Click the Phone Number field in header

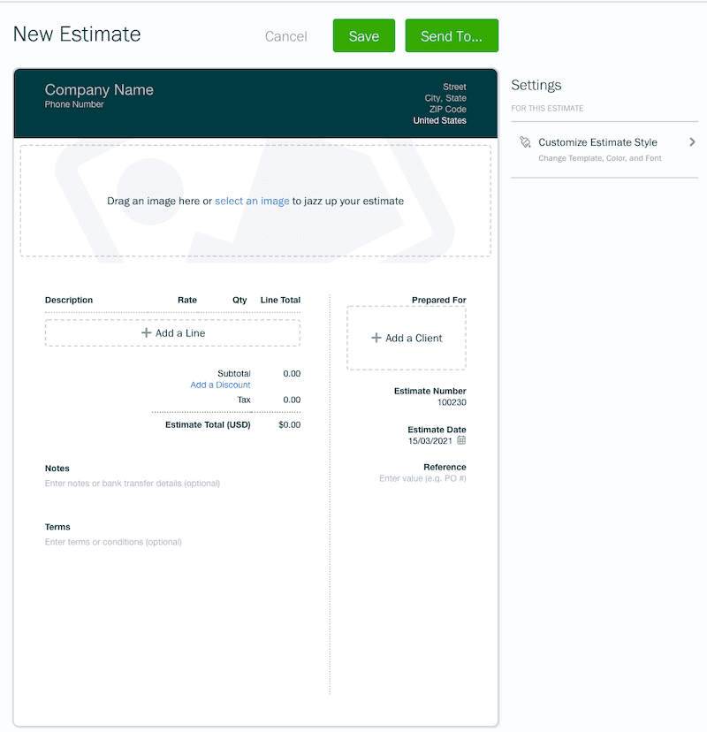[x=74, y=104]
